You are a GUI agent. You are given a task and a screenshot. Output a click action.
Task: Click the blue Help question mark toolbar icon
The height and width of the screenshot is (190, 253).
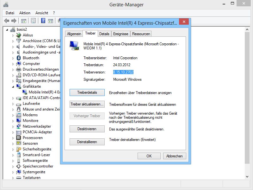(x=43, y=21)
